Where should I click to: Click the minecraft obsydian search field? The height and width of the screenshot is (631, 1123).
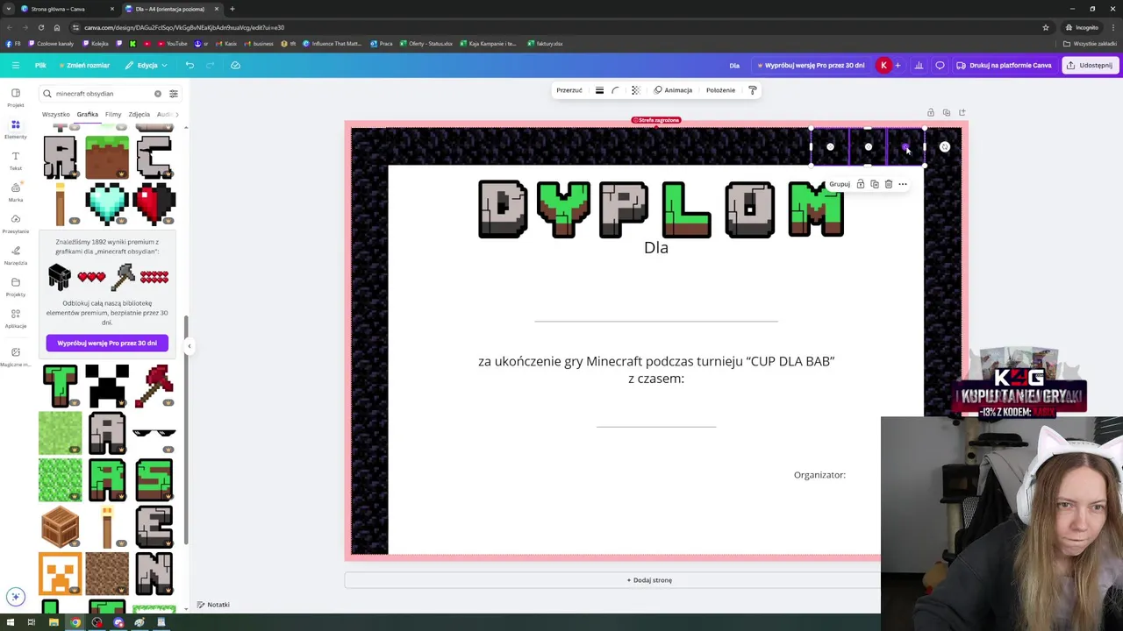103,94
